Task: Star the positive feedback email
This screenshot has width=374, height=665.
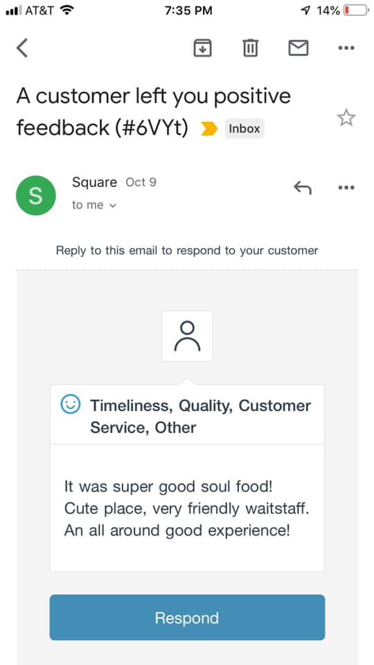Action: click(x=346, y=118)
